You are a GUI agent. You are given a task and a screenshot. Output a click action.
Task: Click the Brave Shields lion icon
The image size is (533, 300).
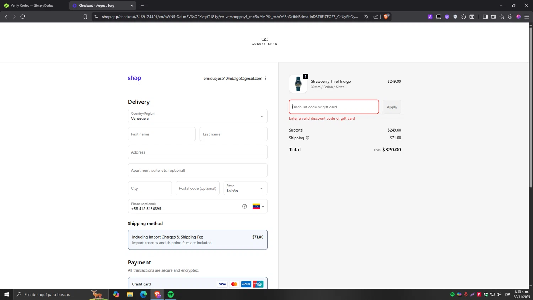(386, 16)
